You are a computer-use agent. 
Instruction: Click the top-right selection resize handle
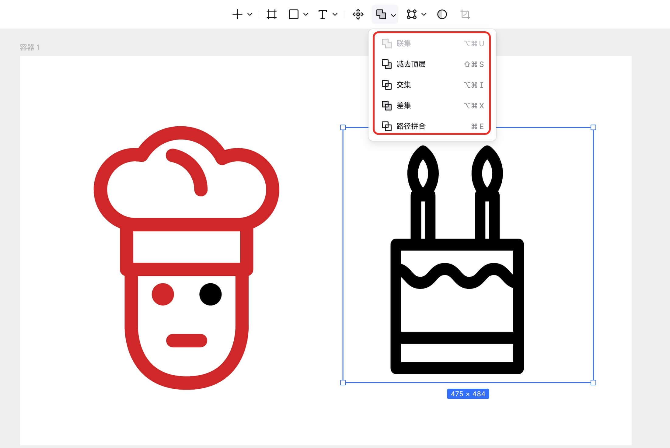[593, 128]
